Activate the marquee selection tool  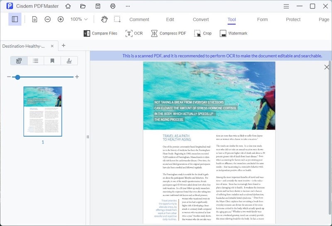(x=117, y=19)
